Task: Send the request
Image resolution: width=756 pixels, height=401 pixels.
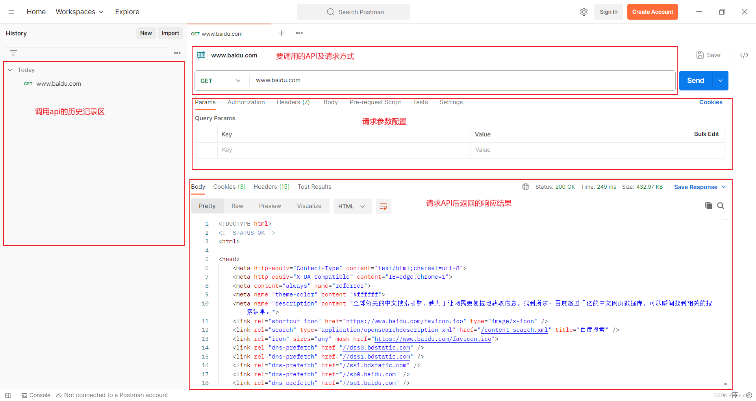Action: 696,81
